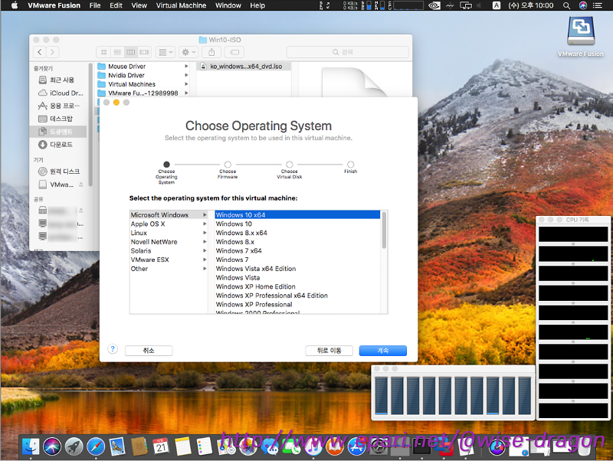The image size is (613, 461).
Task: Open Contacts book icon in Dock
Action: (x=139, y=446)
